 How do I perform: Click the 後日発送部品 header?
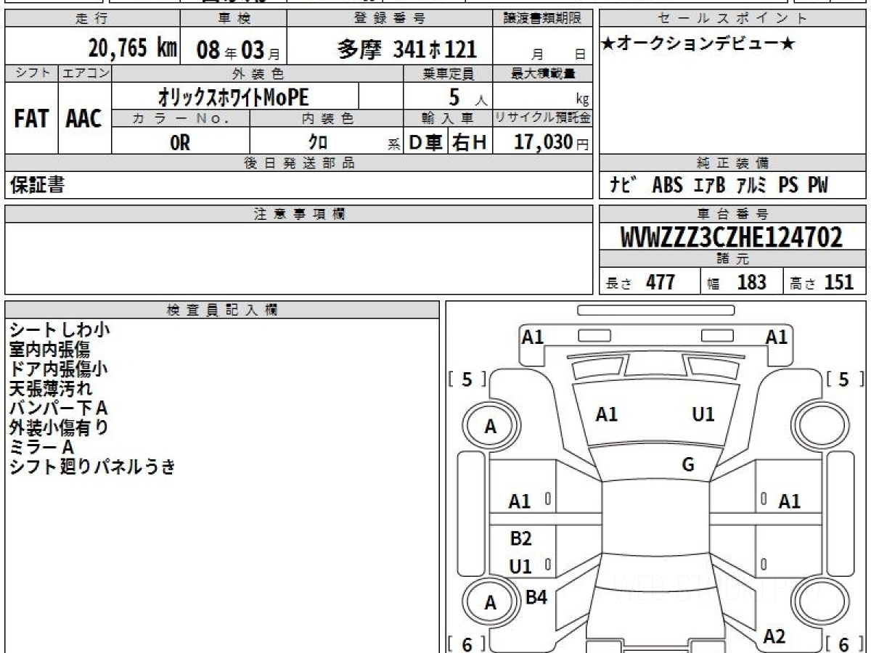298,163
